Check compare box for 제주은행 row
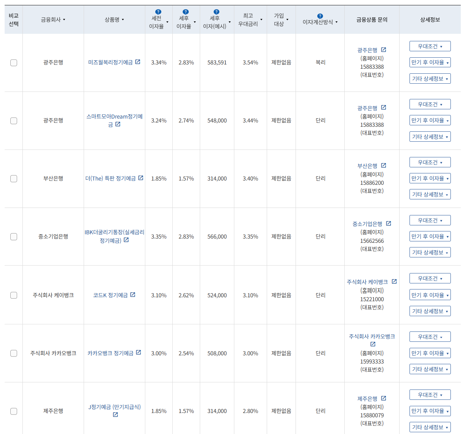 (x=14, y=411)
